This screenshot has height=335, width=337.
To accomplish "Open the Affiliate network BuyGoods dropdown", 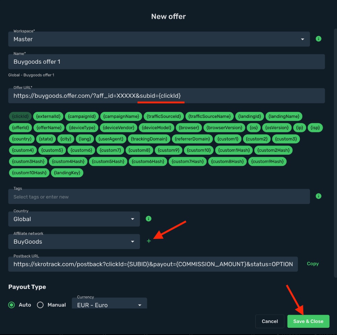I will [x=74, y=242].
